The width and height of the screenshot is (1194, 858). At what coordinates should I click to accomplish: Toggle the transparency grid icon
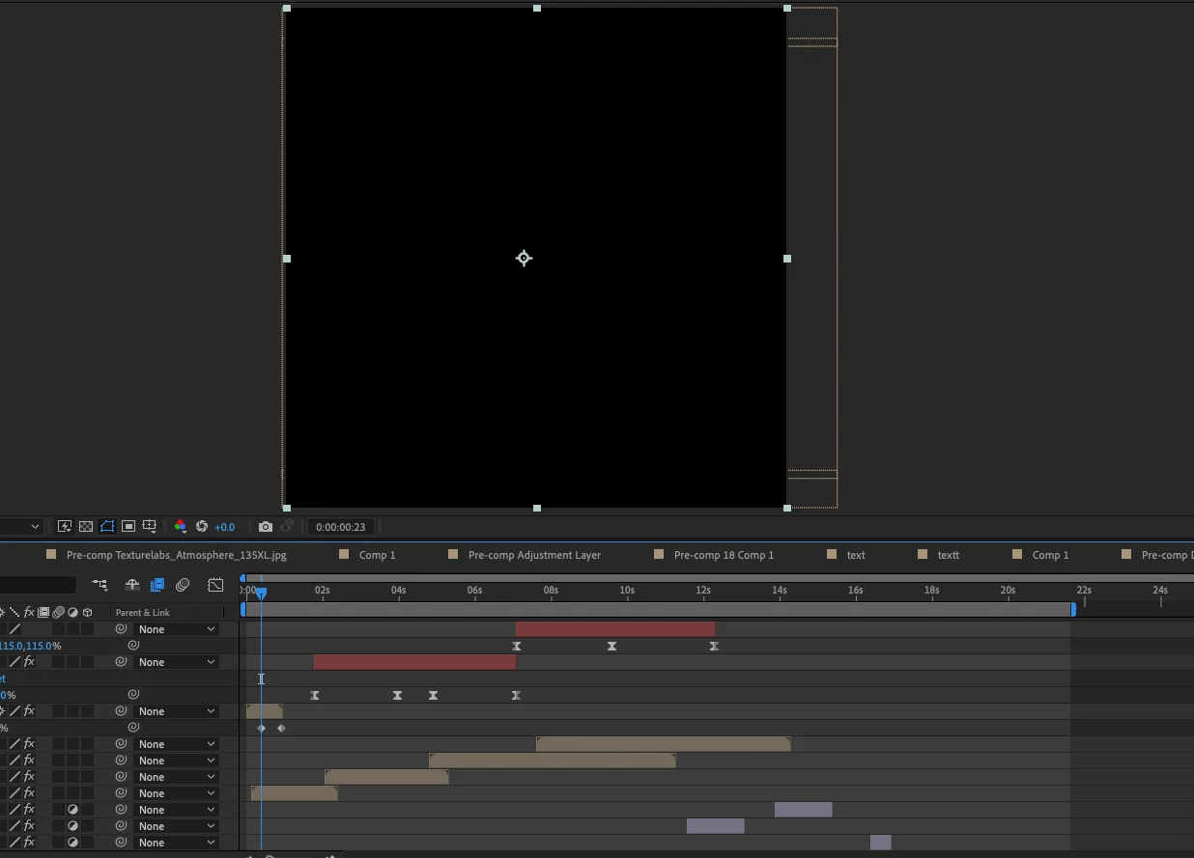(86, 527)
